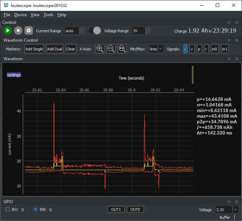Toggle power signal 'p' display
This screenshot has height=221, width=242.
pyautogui.click(x=199, y=49)
